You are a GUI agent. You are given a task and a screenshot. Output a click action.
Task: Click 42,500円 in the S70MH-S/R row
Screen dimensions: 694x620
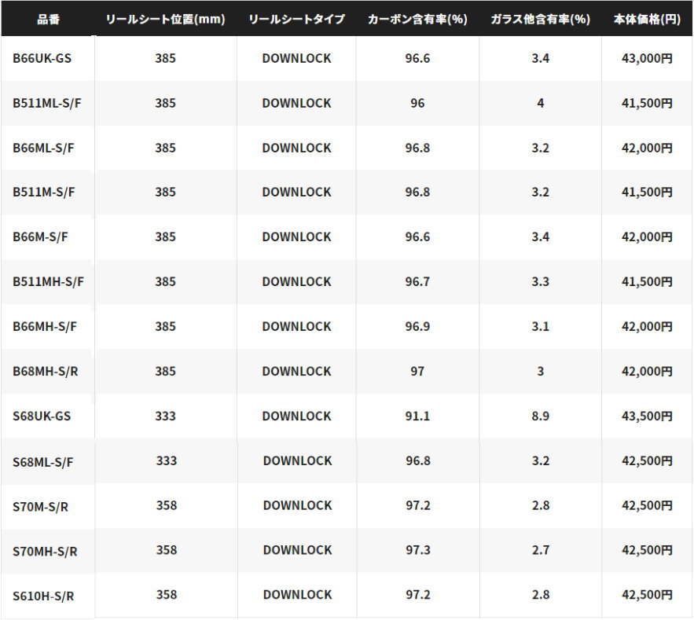click(647, 550)
